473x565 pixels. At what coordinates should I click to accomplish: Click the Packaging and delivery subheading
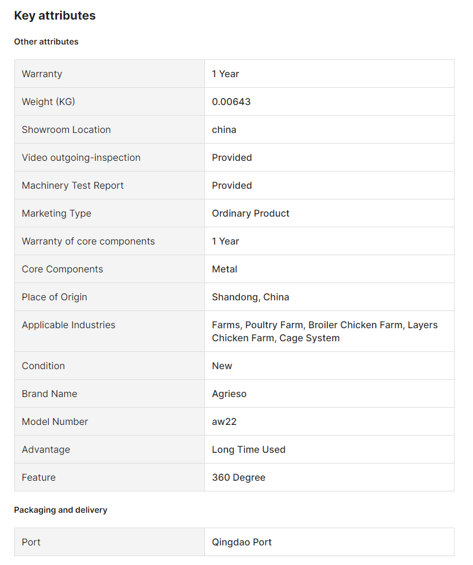pos(61,510)
